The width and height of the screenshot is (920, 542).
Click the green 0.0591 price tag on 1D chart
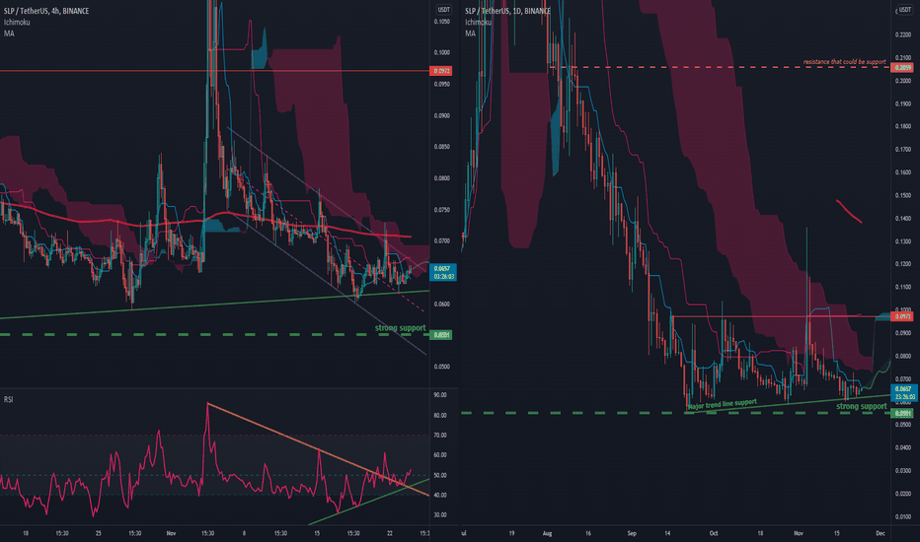tap(902, 414)
